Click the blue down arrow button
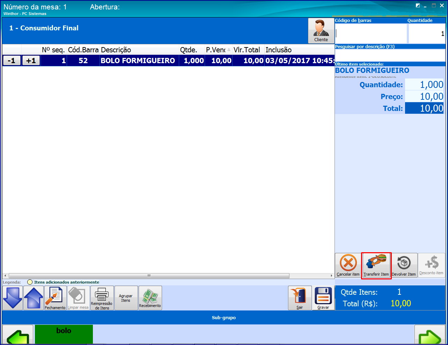The image size is (448, 345). pyautogui.click(x=13, y=298)
